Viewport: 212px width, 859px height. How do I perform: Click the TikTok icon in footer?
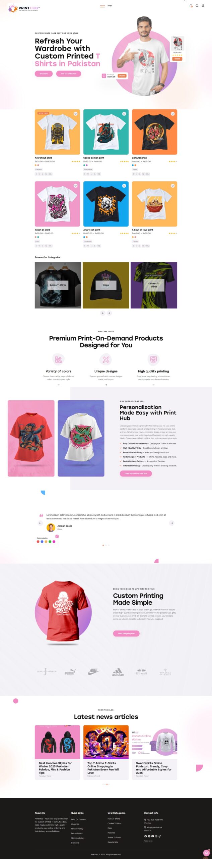160,836
